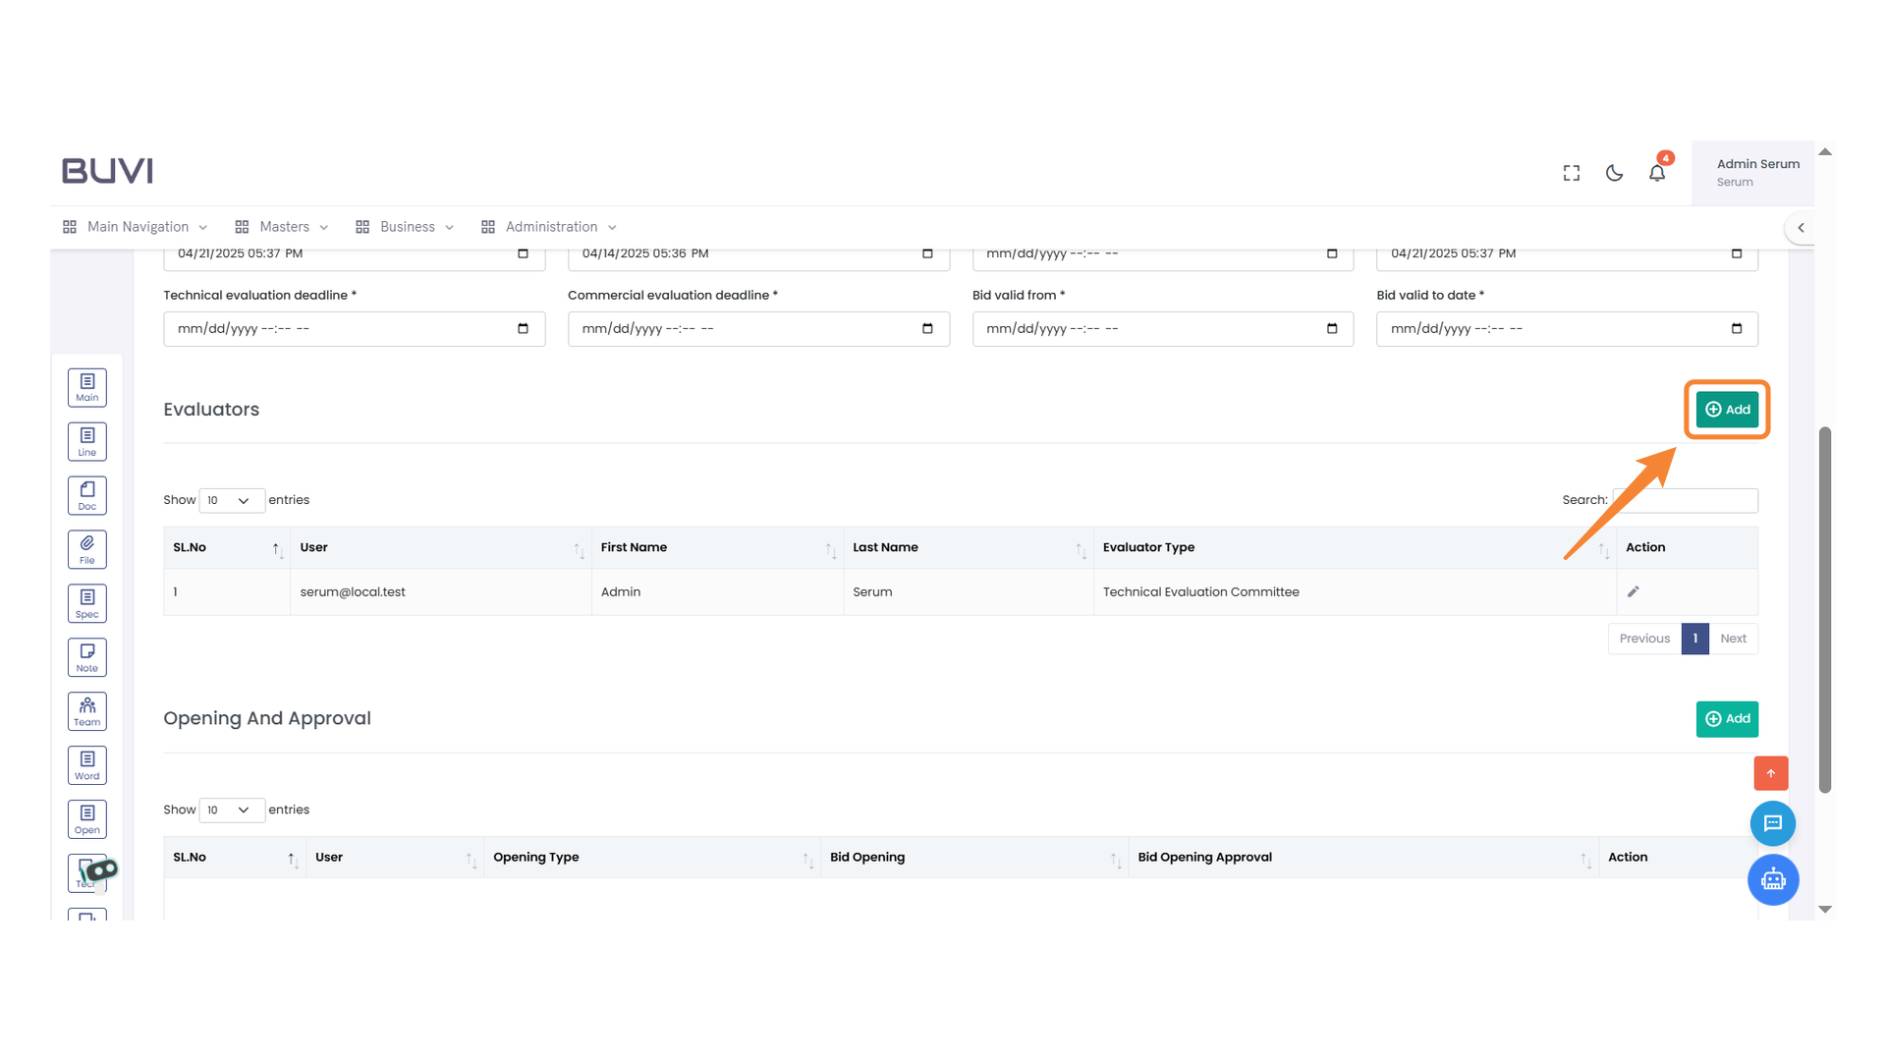1886x1061 pixels.
Task: Open the Doc sidebar section
Action: coord(86,495)
